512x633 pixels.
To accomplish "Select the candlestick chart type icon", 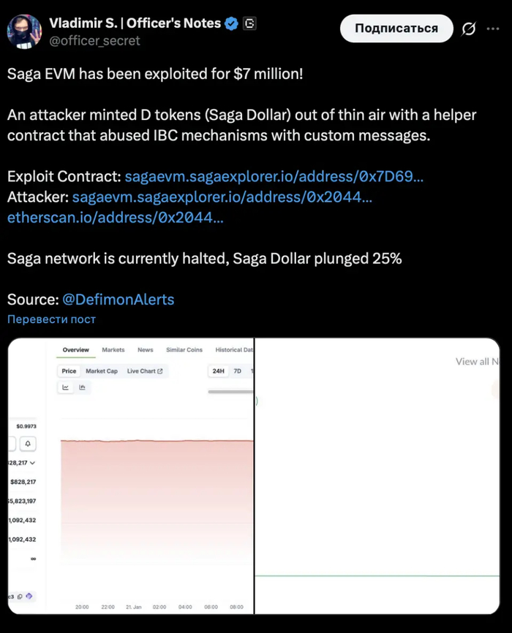I will click(82, 387).
